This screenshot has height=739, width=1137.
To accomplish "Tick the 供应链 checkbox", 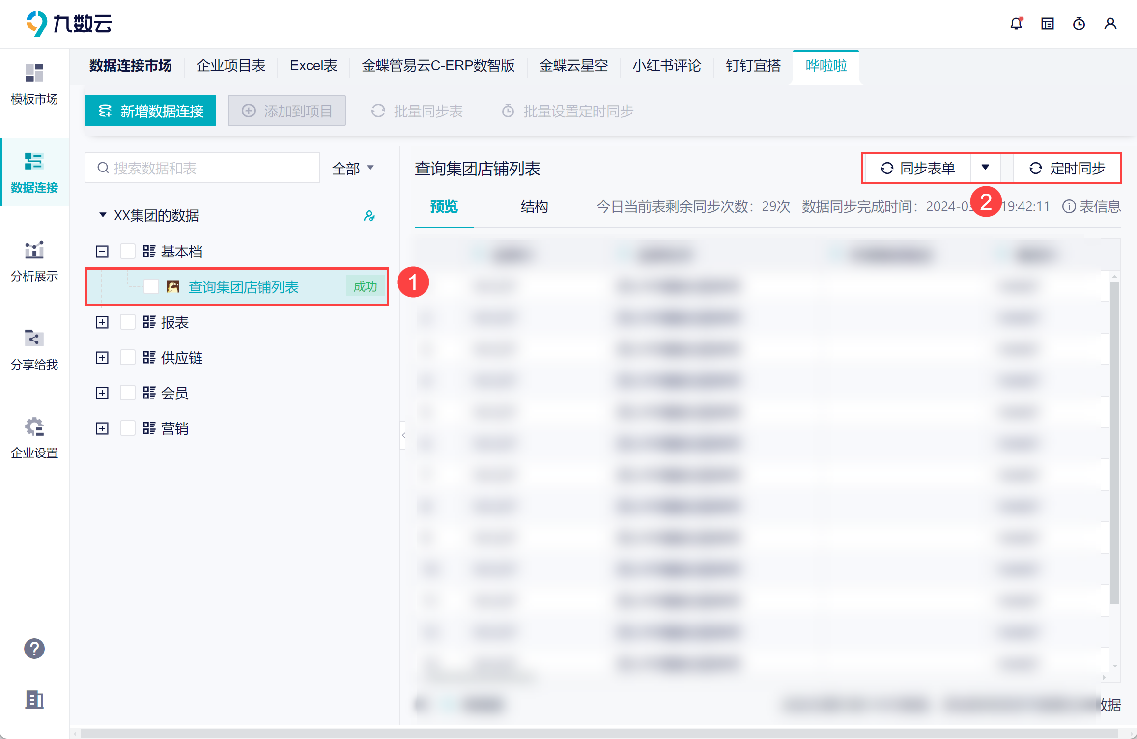I will pyautogui.click(x=128, y=358).
